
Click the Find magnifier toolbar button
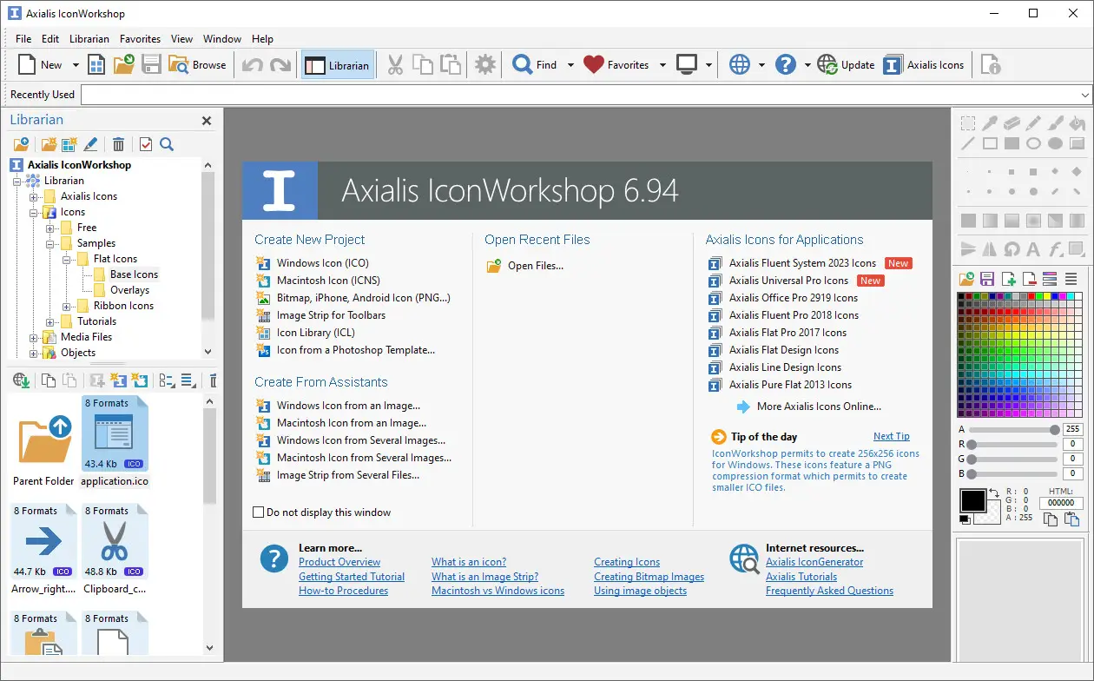tap(535, 65)
